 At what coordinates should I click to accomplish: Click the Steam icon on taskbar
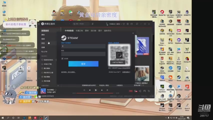46,118
